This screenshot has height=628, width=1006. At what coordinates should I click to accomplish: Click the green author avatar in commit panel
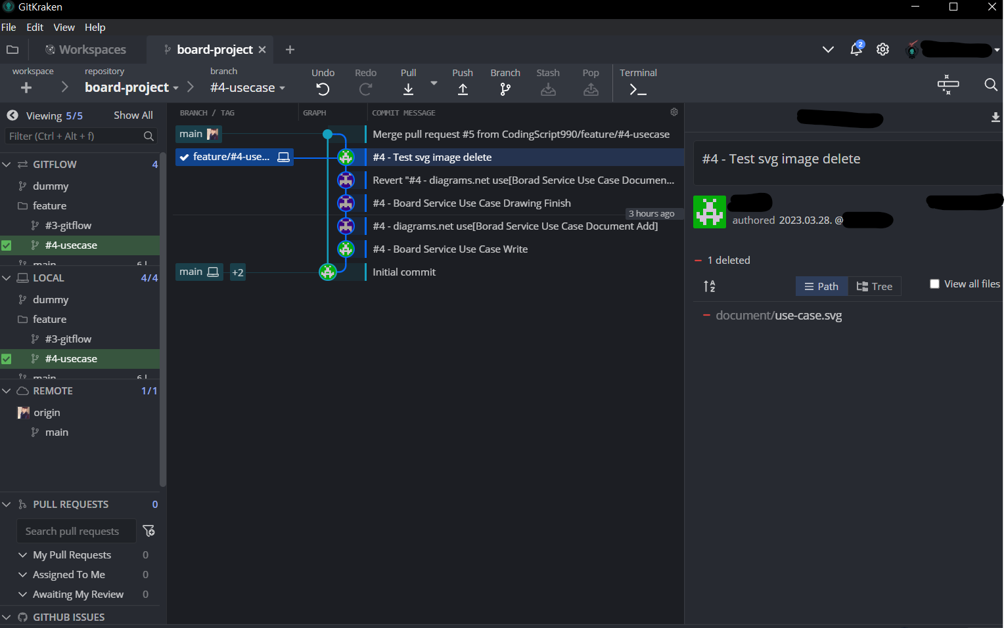click(709, 212)
